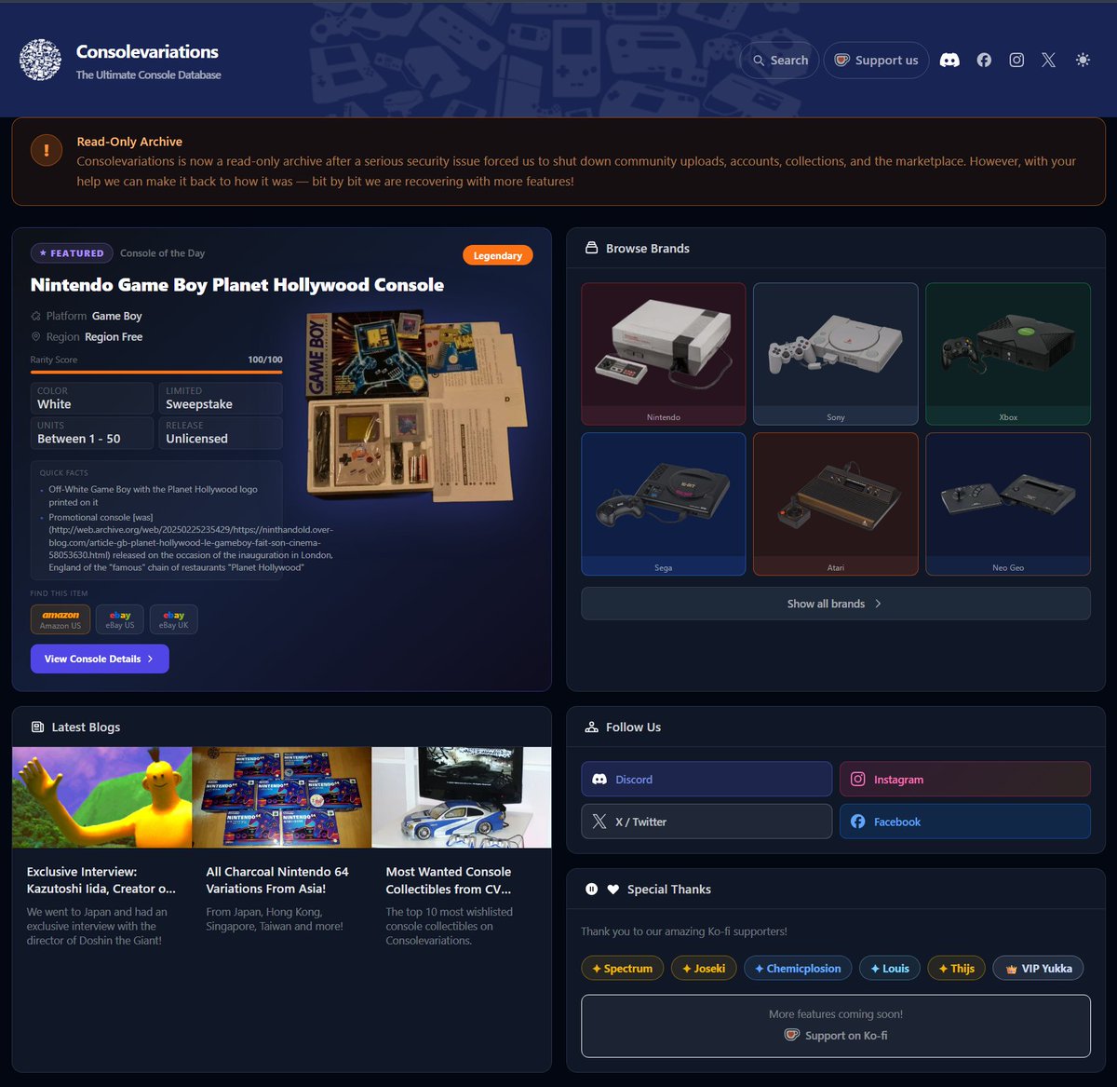This screenshot has width=1117, height=1087.
Task: Click Support on Ko-fi box
Action: 836,1026
